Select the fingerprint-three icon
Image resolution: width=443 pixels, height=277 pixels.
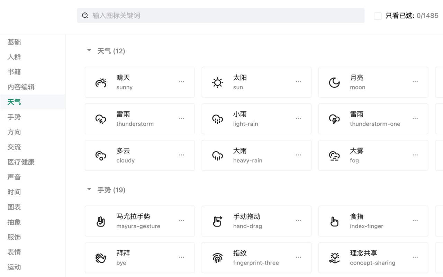218,258
